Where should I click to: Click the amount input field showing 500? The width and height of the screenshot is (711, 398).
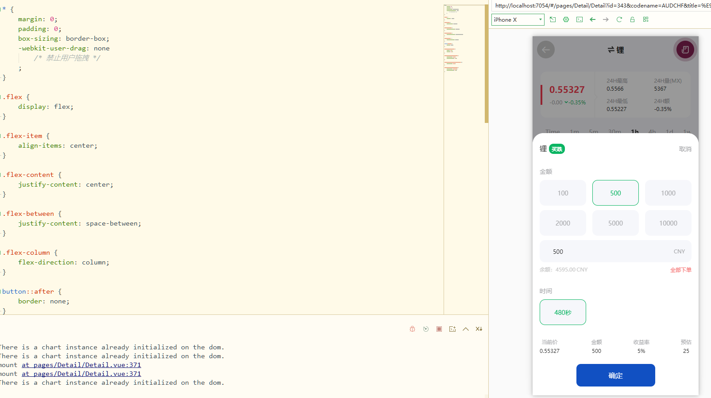point(611,252)
